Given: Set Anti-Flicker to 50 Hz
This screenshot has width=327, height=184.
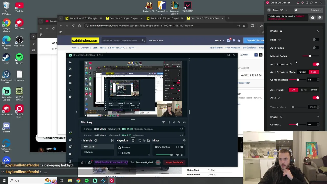Looking at the screenshot, I should point(303,90).
